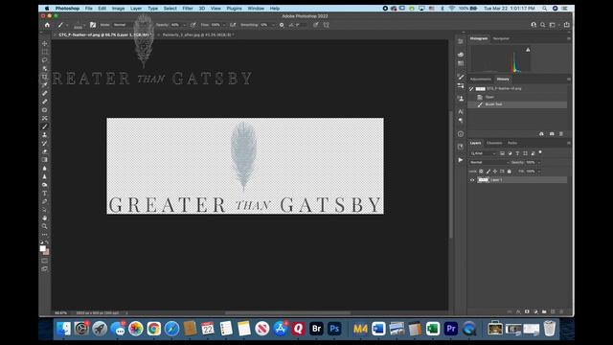Select the Rectangular Marquee tool
This screenshot has height=345, width=613.
(45, 52)
